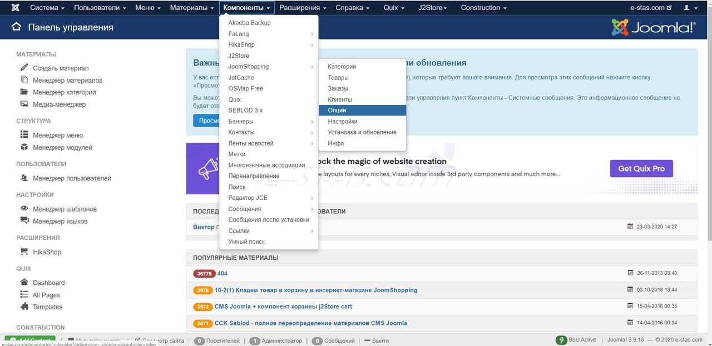Image resolution: width=712 pixels, height=346 pixels.
Task: Click comments icon for Менеджер языков
Action: pyautogui.click(x=24, y=220)
